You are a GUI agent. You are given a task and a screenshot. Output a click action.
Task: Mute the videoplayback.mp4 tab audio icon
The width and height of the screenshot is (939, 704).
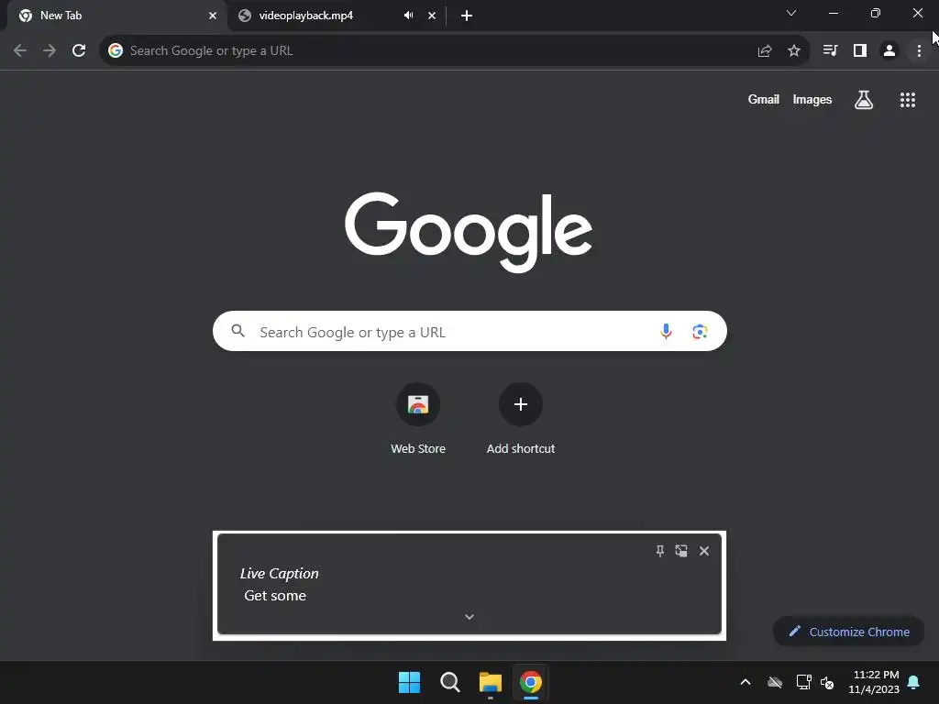[x=408, y=16]
